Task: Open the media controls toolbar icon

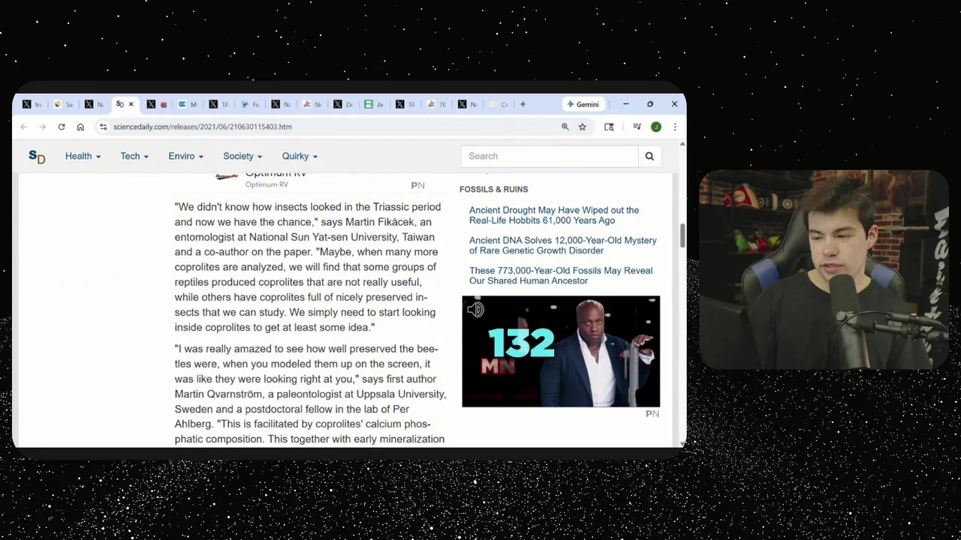Action: click(x=637, y=127)
